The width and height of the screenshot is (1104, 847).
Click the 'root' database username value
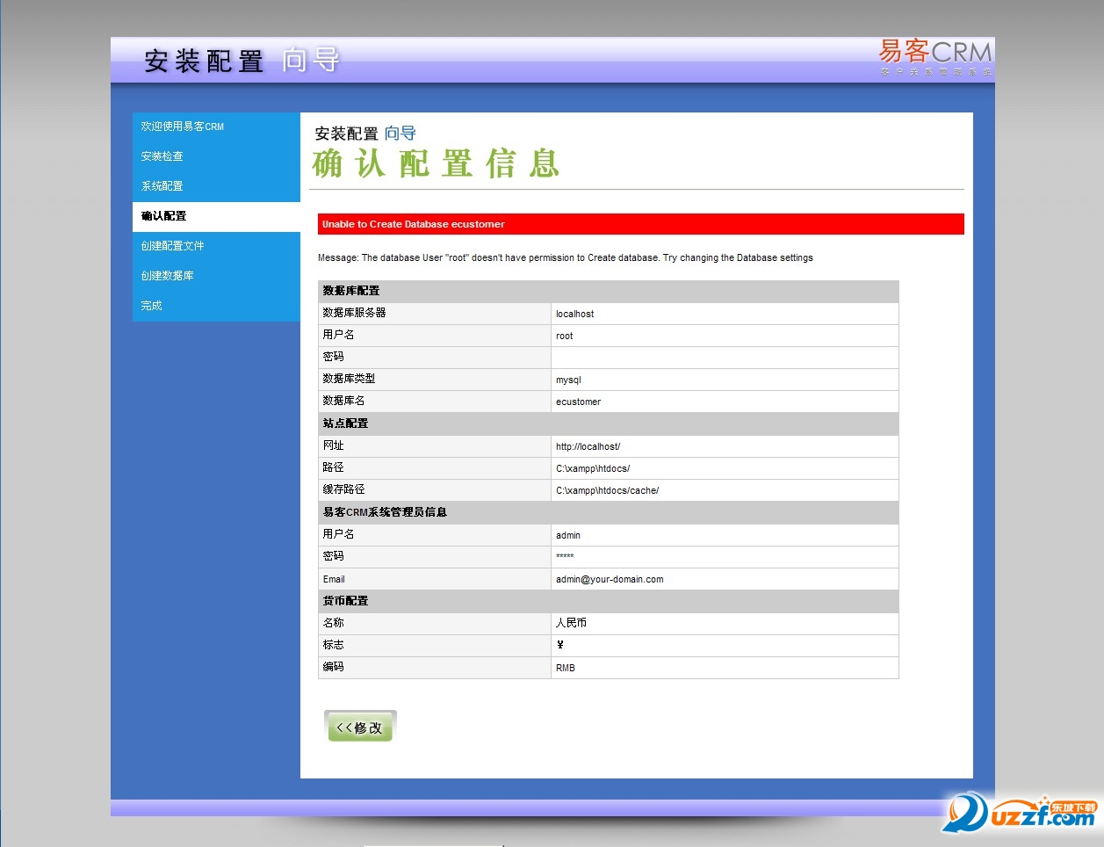pyautogui.click(x=565, y=336)
